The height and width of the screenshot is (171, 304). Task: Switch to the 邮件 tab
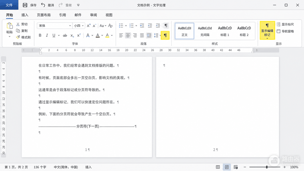pyautogui.click(x=78, y=15)
